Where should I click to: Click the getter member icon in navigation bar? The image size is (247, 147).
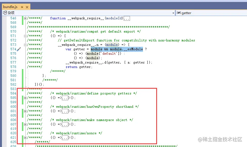[x=179, y=13]
